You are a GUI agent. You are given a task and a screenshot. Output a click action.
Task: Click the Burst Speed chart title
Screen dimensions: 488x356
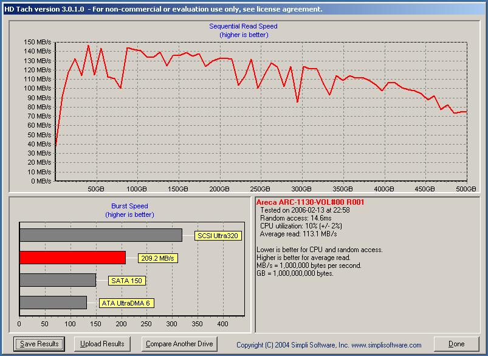[129, 207]
